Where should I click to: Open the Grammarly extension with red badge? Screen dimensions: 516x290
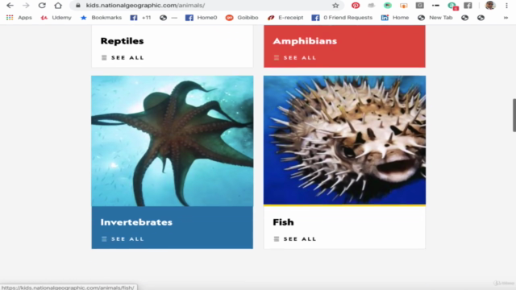pos(453,6)
